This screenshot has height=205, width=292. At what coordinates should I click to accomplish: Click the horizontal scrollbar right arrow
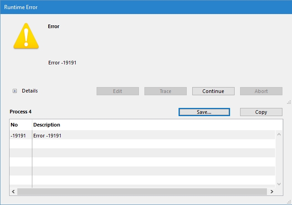click(x=272, y=192)
